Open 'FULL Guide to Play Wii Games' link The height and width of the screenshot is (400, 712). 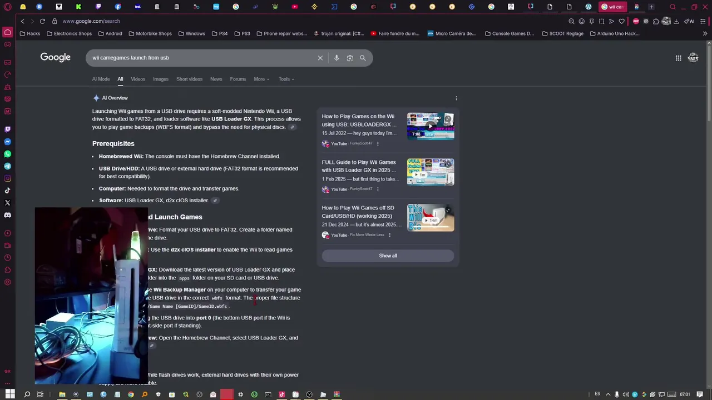tap(359, 166)
